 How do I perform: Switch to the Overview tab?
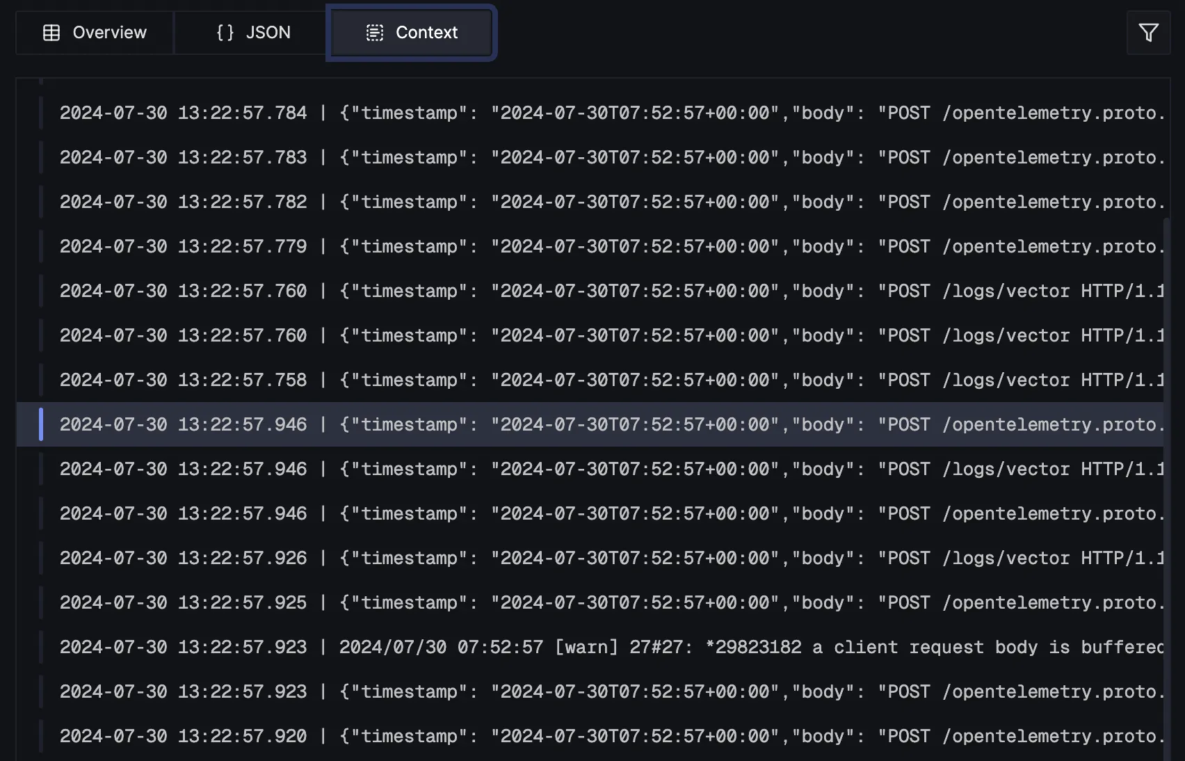pyautogui.click(x=94, y=32)
